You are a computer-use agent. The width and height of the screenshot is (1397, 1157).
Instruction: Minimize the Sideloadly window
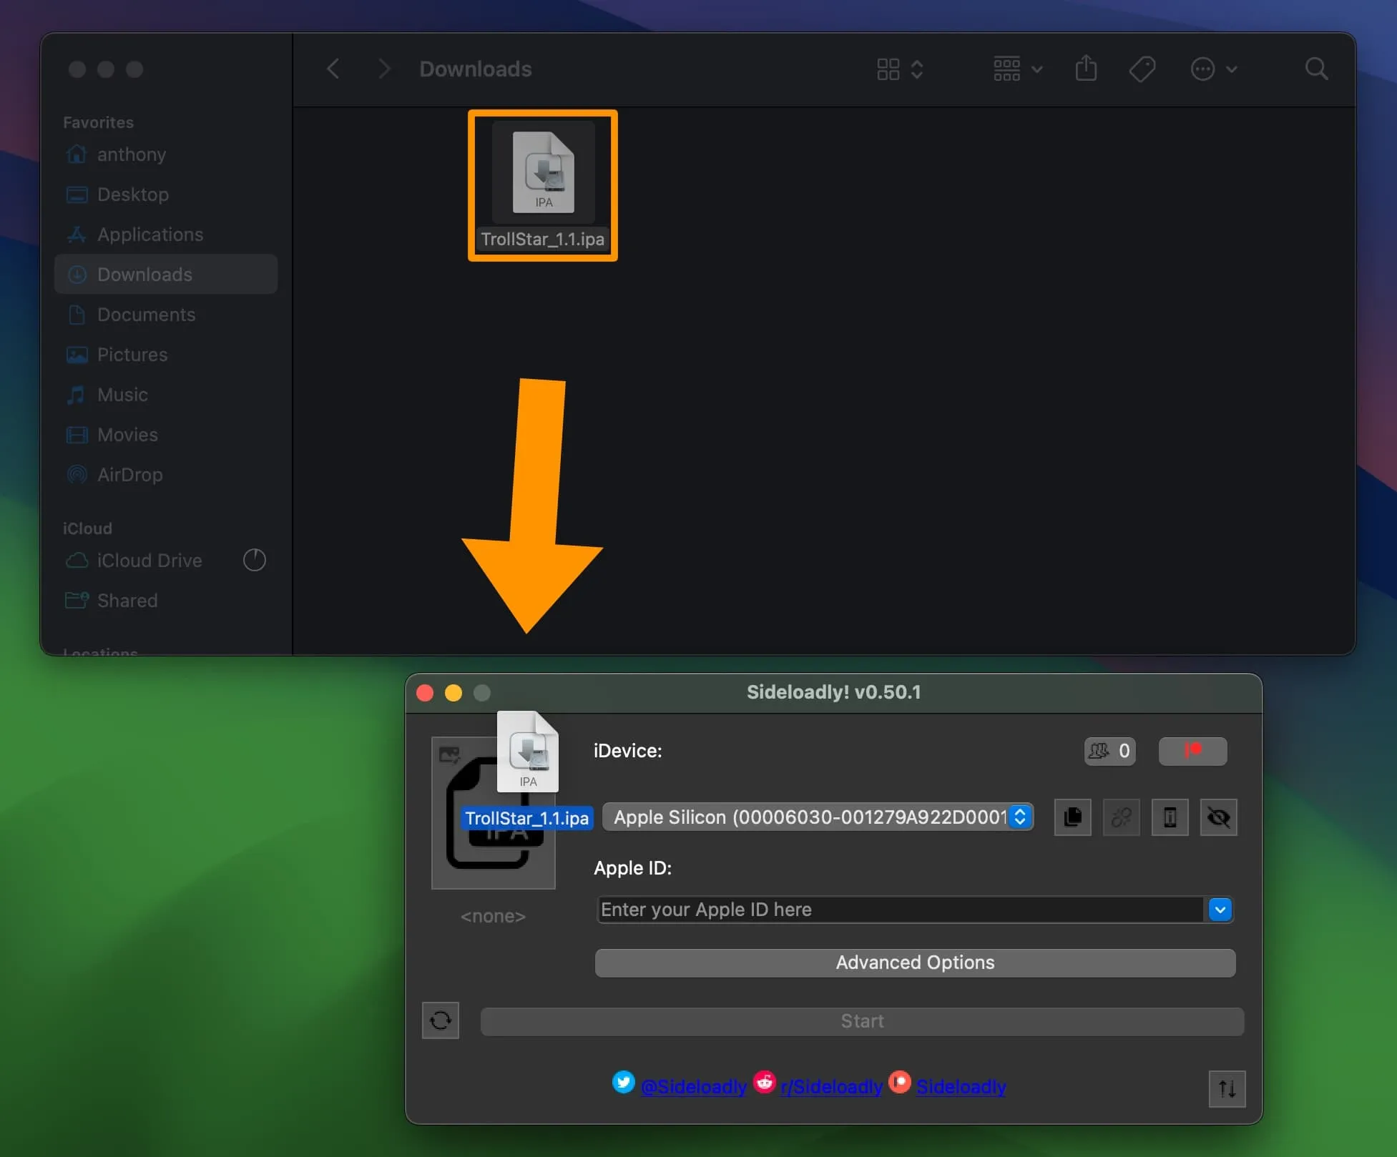454,693
